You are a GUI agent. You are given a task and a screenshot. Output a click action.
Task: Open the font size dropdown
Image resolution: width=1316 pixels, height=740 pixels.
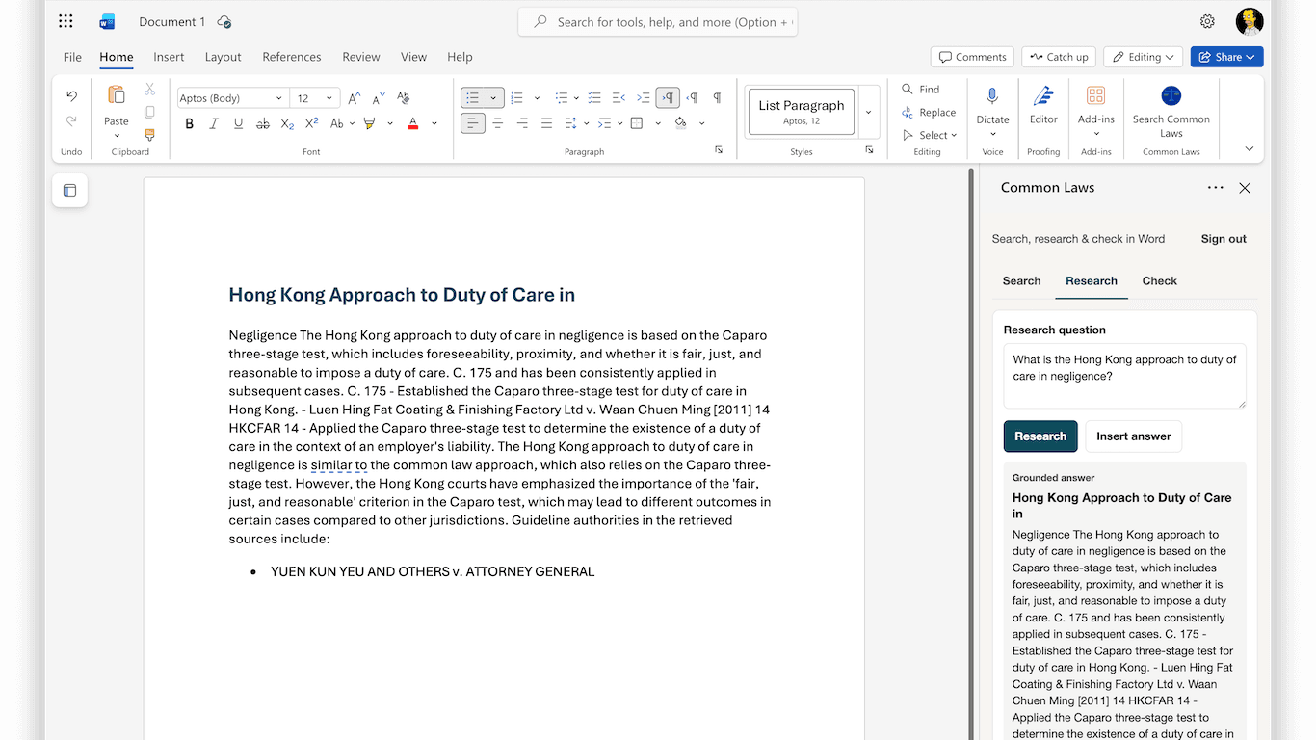click(x=329, y=98)
